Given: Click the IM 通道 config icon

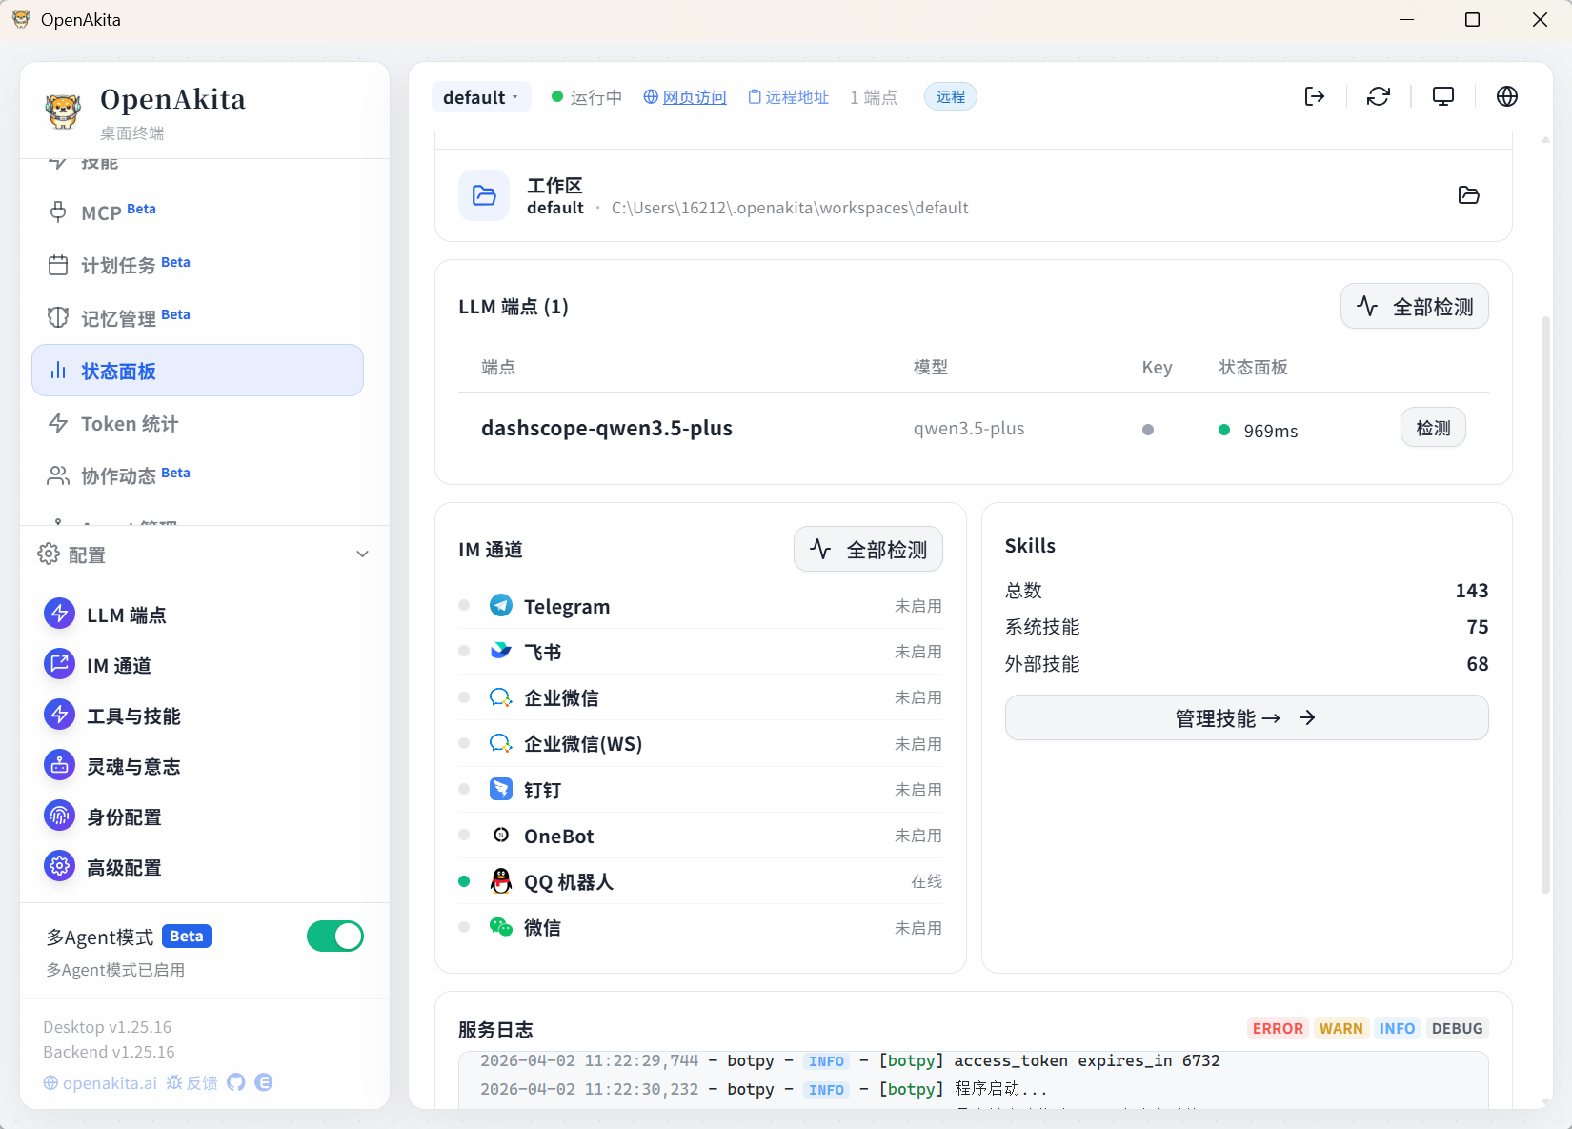Looking at the screenshot, I should coord(59,664).
